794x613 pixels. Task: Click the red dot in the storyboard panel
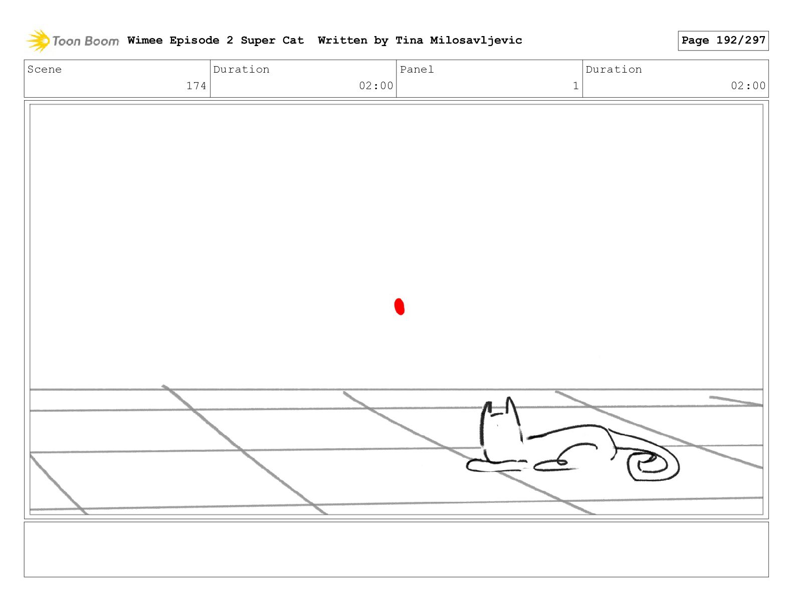(400, 306)
